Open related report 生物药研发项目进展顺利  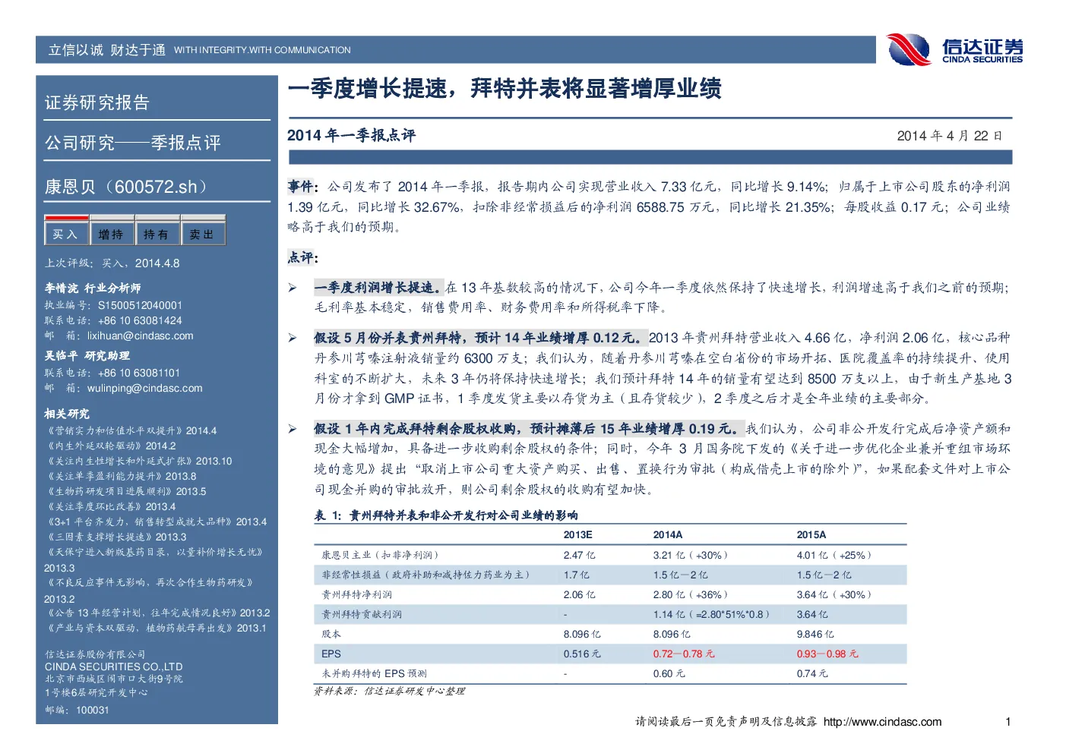tap(125, 491)
